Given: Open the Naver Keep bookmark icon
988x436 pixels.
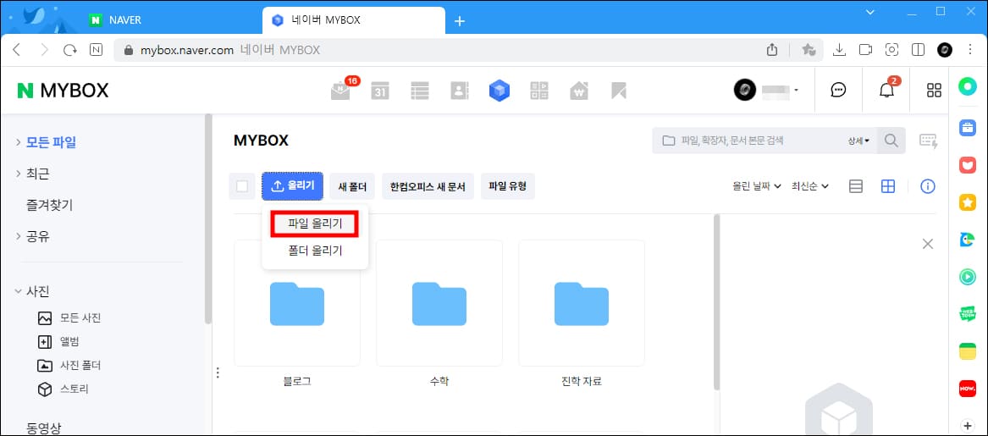Looking at the screenshot, I should coord(619,91).
